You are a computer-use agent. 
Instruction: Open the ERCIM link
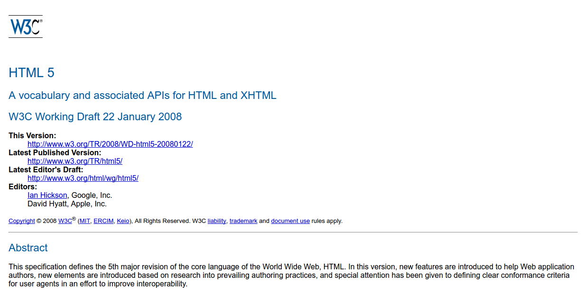click(103, 221)
